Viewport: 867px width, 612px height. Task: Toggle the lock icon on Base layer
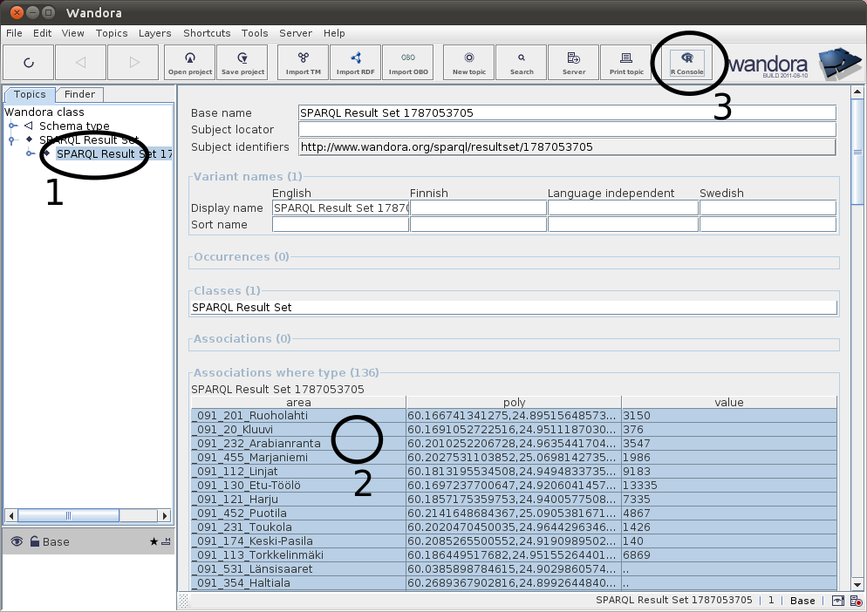click(x=34, y=541)
